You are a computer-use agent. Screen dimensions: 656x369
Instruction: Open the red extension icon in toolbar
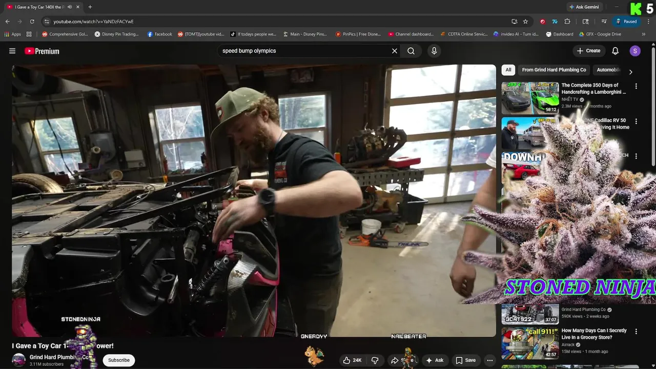tap(542, 22)
